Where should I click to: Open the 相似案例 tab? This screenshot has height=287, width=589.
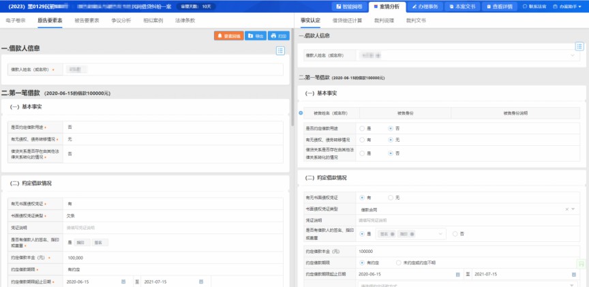coord(153,20)
